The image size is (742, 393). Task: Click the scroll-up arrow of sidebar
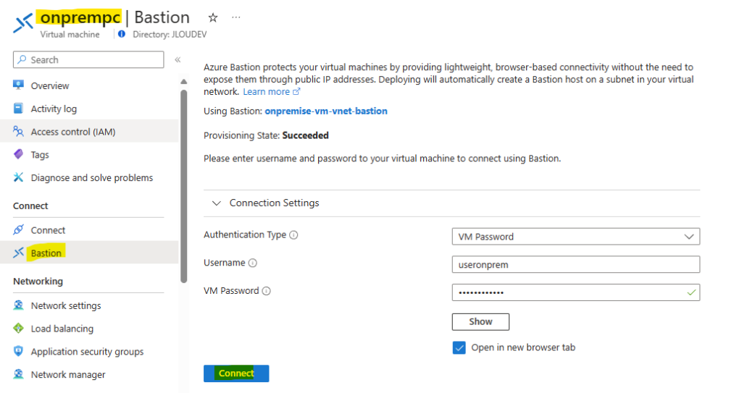[x=183, y=81]
